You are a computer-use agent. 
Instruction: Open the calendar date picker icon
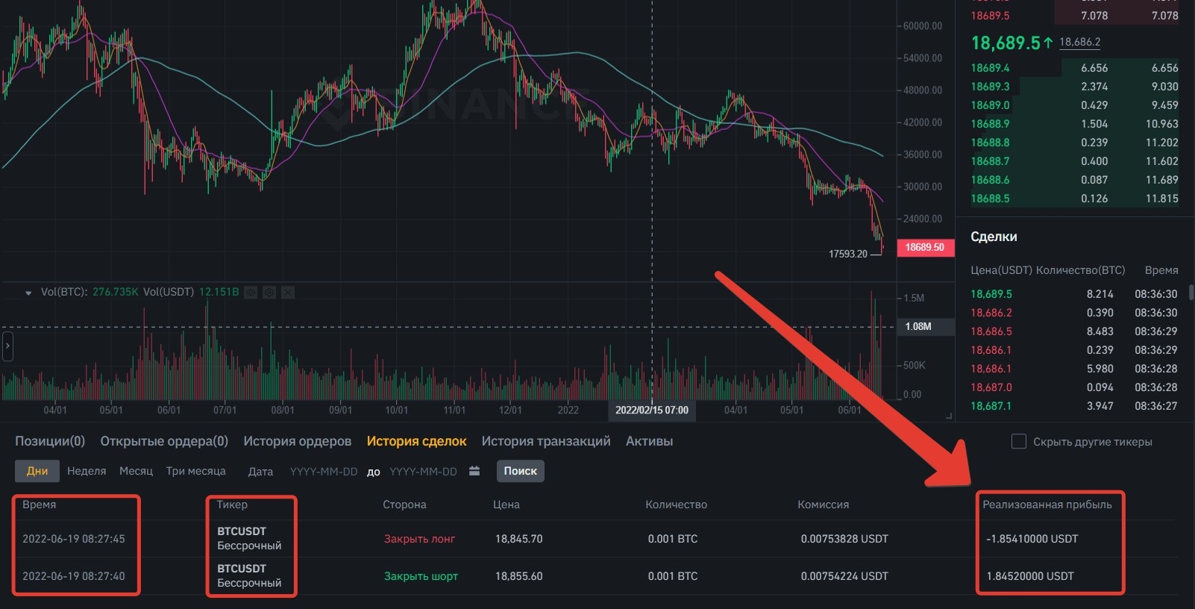pyautogui.click(x=474, y=471)
